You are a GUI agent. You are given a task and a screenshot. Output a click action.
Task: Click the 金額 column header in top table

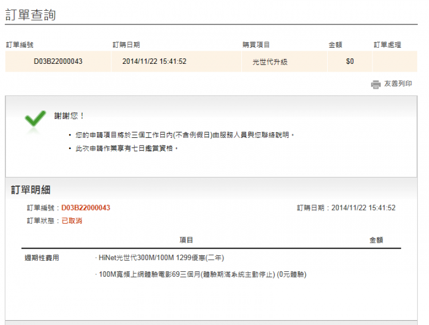(335, 45)
